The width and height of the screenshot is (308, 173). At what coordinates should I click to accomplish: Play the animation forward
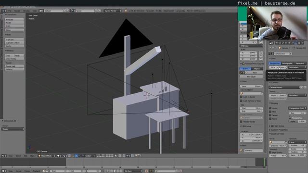click(115, 171)
